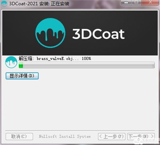This screenshot has height=145, width=160.
Task: Click the white 3DCoat wordmark in the banner
Action: point(98,34)
